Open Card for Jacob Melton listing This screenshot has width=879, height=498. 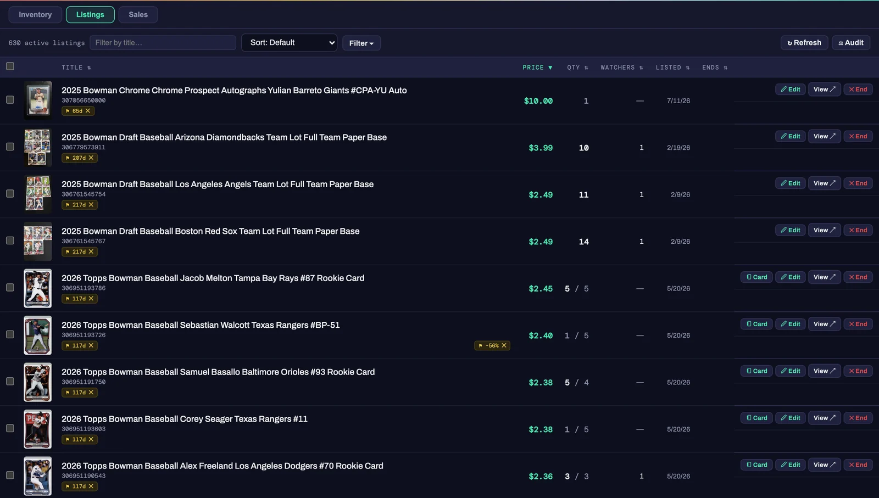pos(756,277)
